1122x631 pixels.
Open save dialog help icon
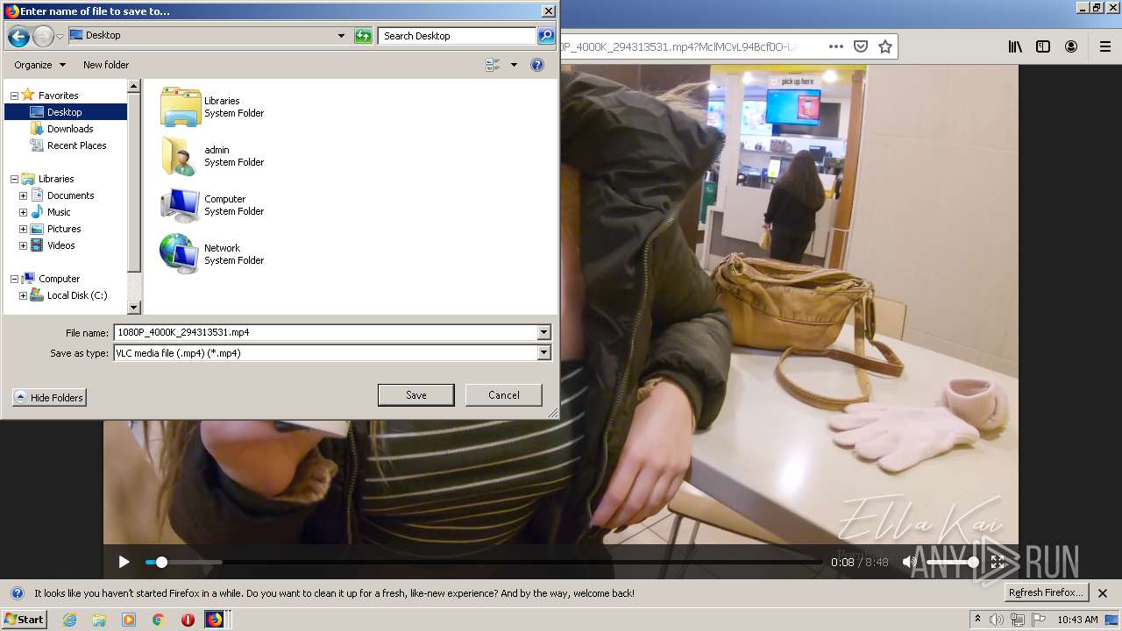click(x=537, y=65)
